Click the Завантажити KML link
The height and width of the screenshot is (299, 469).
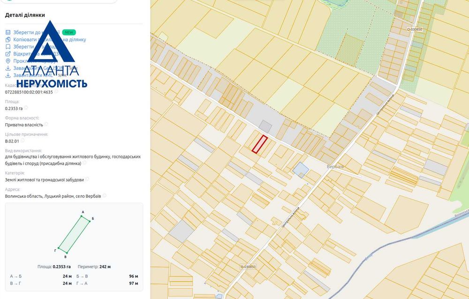(x=33, y=75)
